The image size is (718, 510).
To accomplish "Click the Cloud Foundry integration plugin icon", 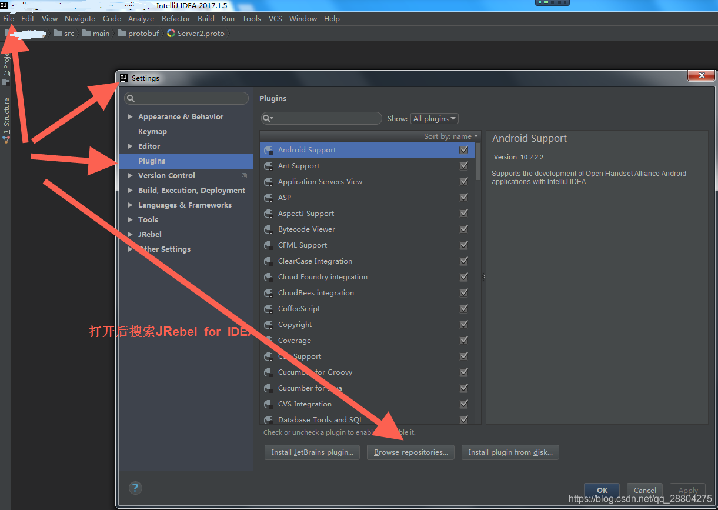I will tap(268, 277).
